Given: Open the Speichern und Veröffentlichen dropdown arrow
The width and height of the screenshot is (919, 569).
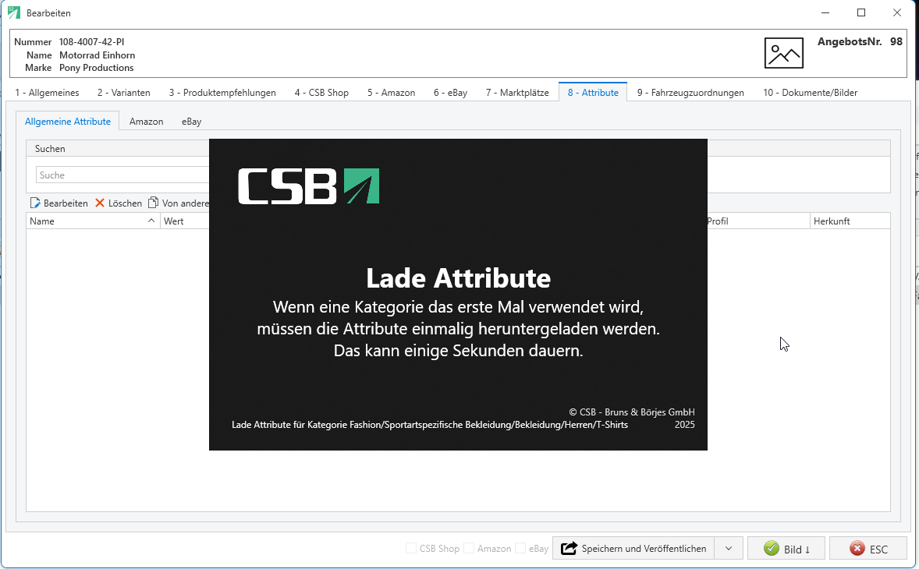Looking at the screenshot, I should [x=729, y=549].
